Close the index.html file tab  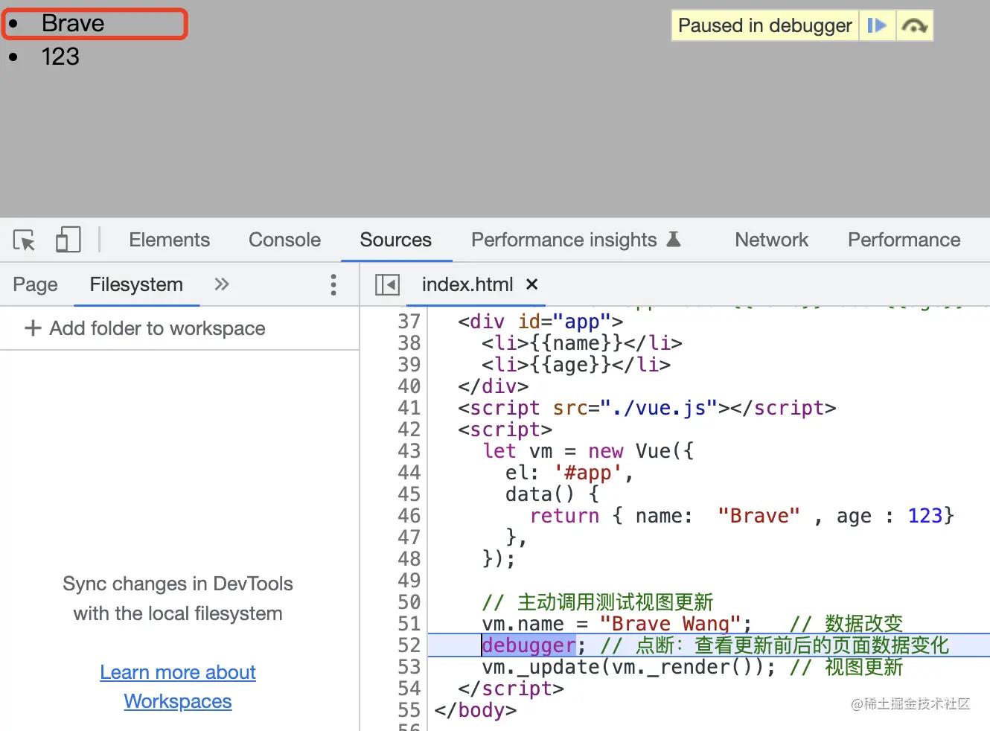tap(531, 284)
